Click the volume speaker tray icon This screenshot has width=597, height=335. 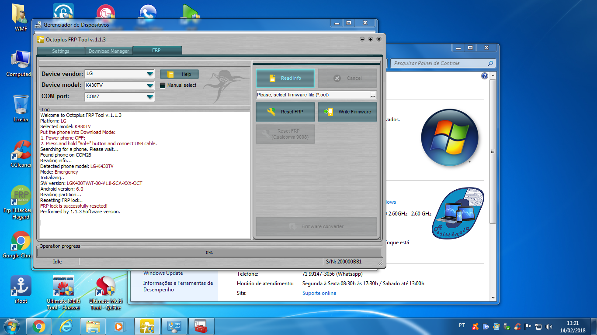click(549, 326)
